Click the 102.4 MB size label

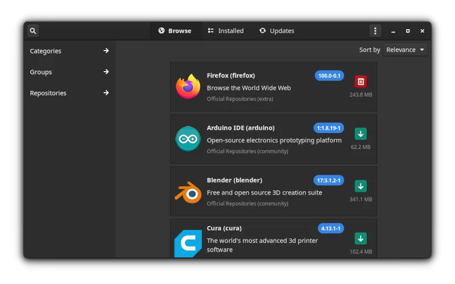click(x=361, y=252)
